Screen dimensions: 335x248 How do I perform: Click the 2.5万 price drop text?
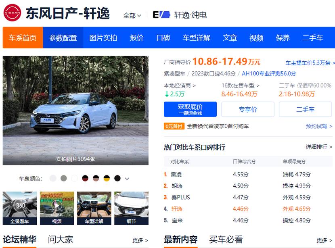pos(175,94)
